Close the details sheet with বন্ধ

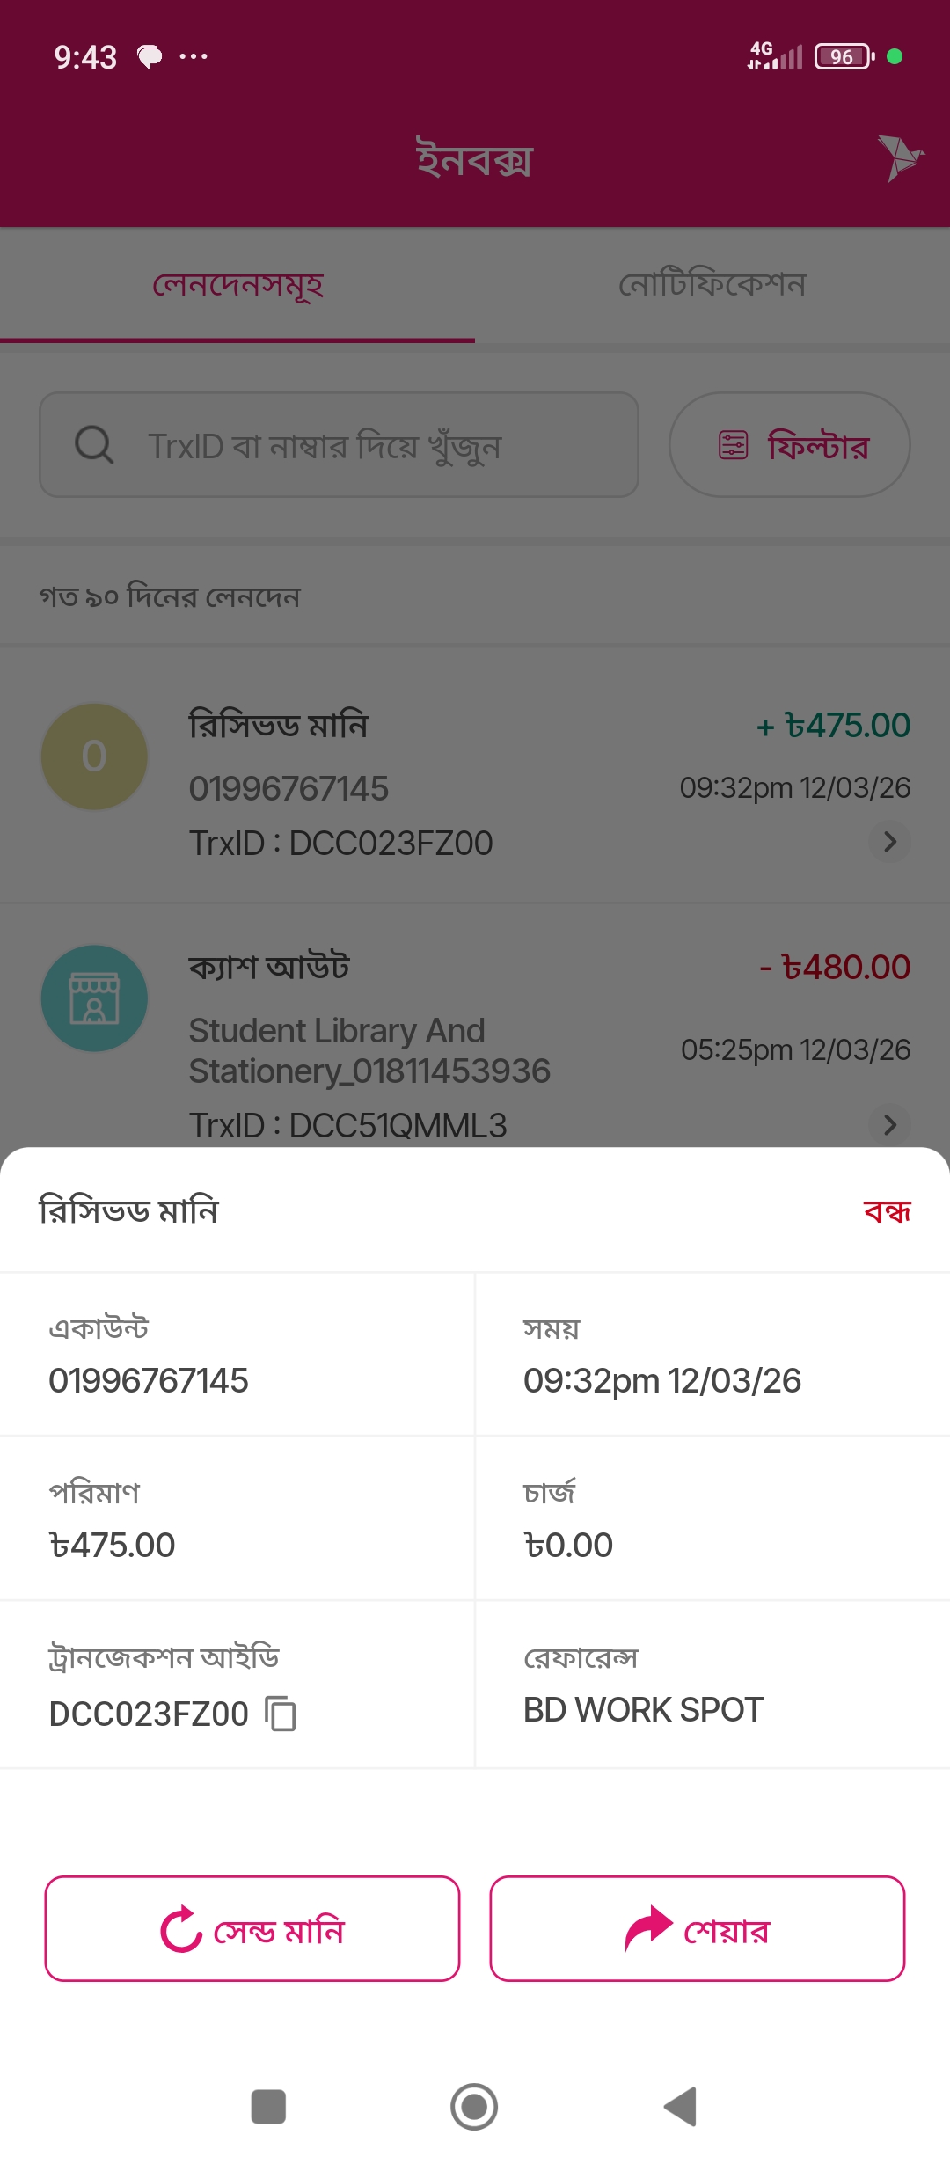coord(887,1212)
